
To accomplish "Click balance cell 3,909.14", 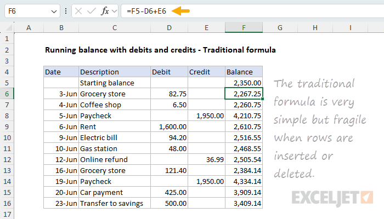I will click(244, 192).
